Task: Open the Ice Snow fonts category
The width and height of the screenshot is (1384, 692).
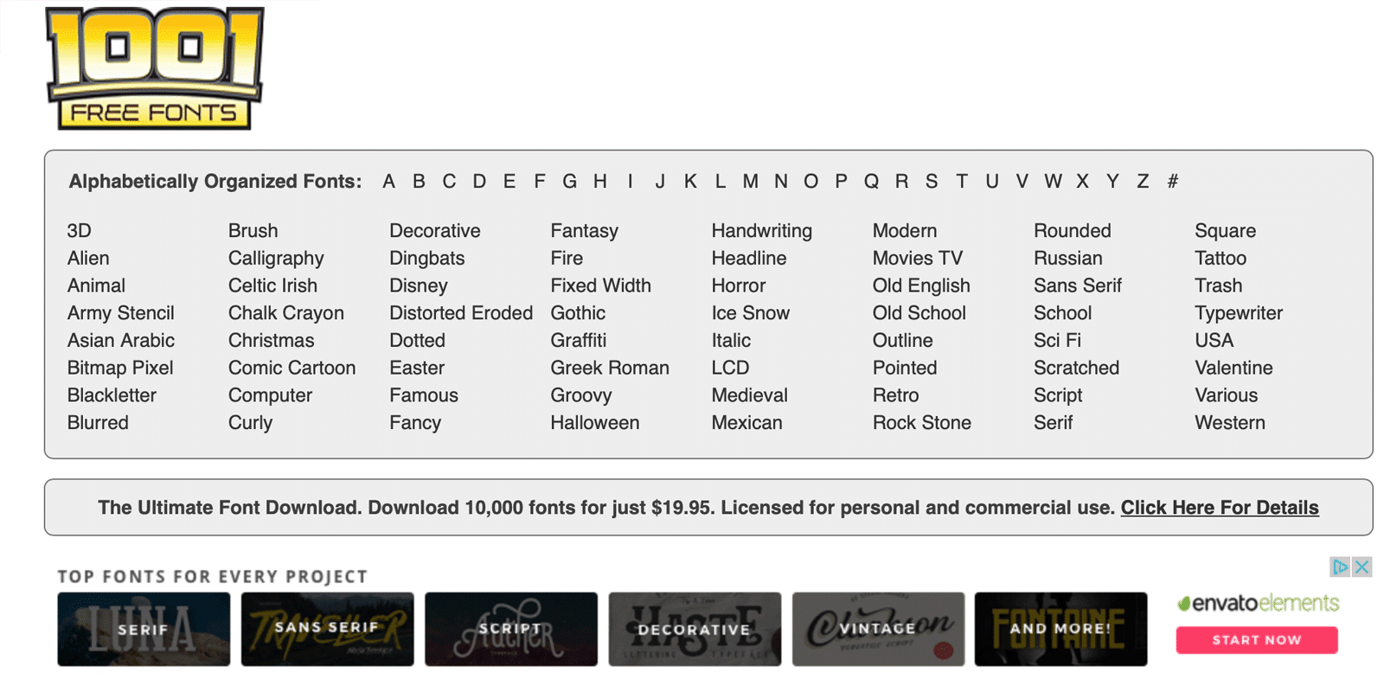Action: coord(750,313)
